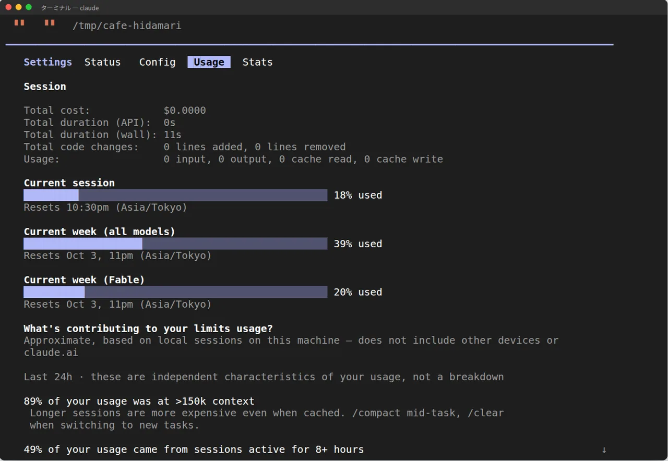Click the 'Current week (Fable)' heading
Image resolution: width=668 pixels, height=461 pixels.
pos(84,280)
